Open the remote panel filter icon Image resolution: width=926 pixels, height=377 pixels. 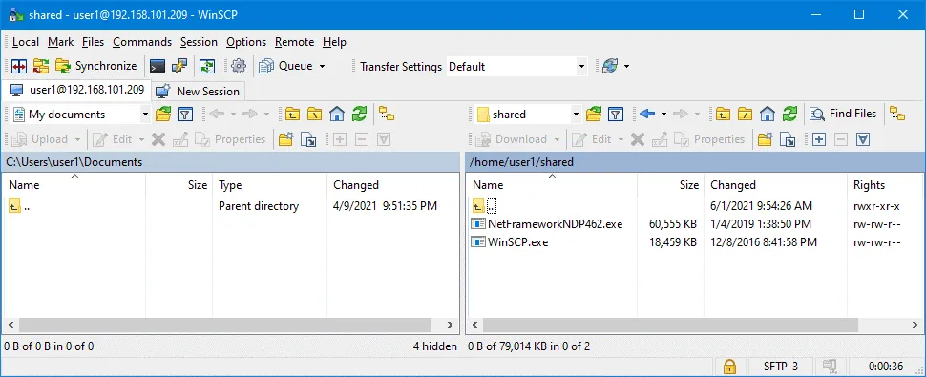tap(616, 114)
